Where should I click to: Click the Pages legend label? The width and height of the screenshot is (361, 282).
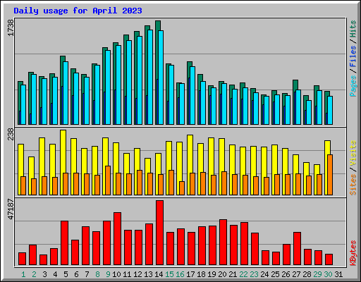click(x=353, y=86)
